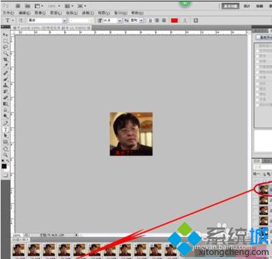Align text left in options bar

coord(150,21)
